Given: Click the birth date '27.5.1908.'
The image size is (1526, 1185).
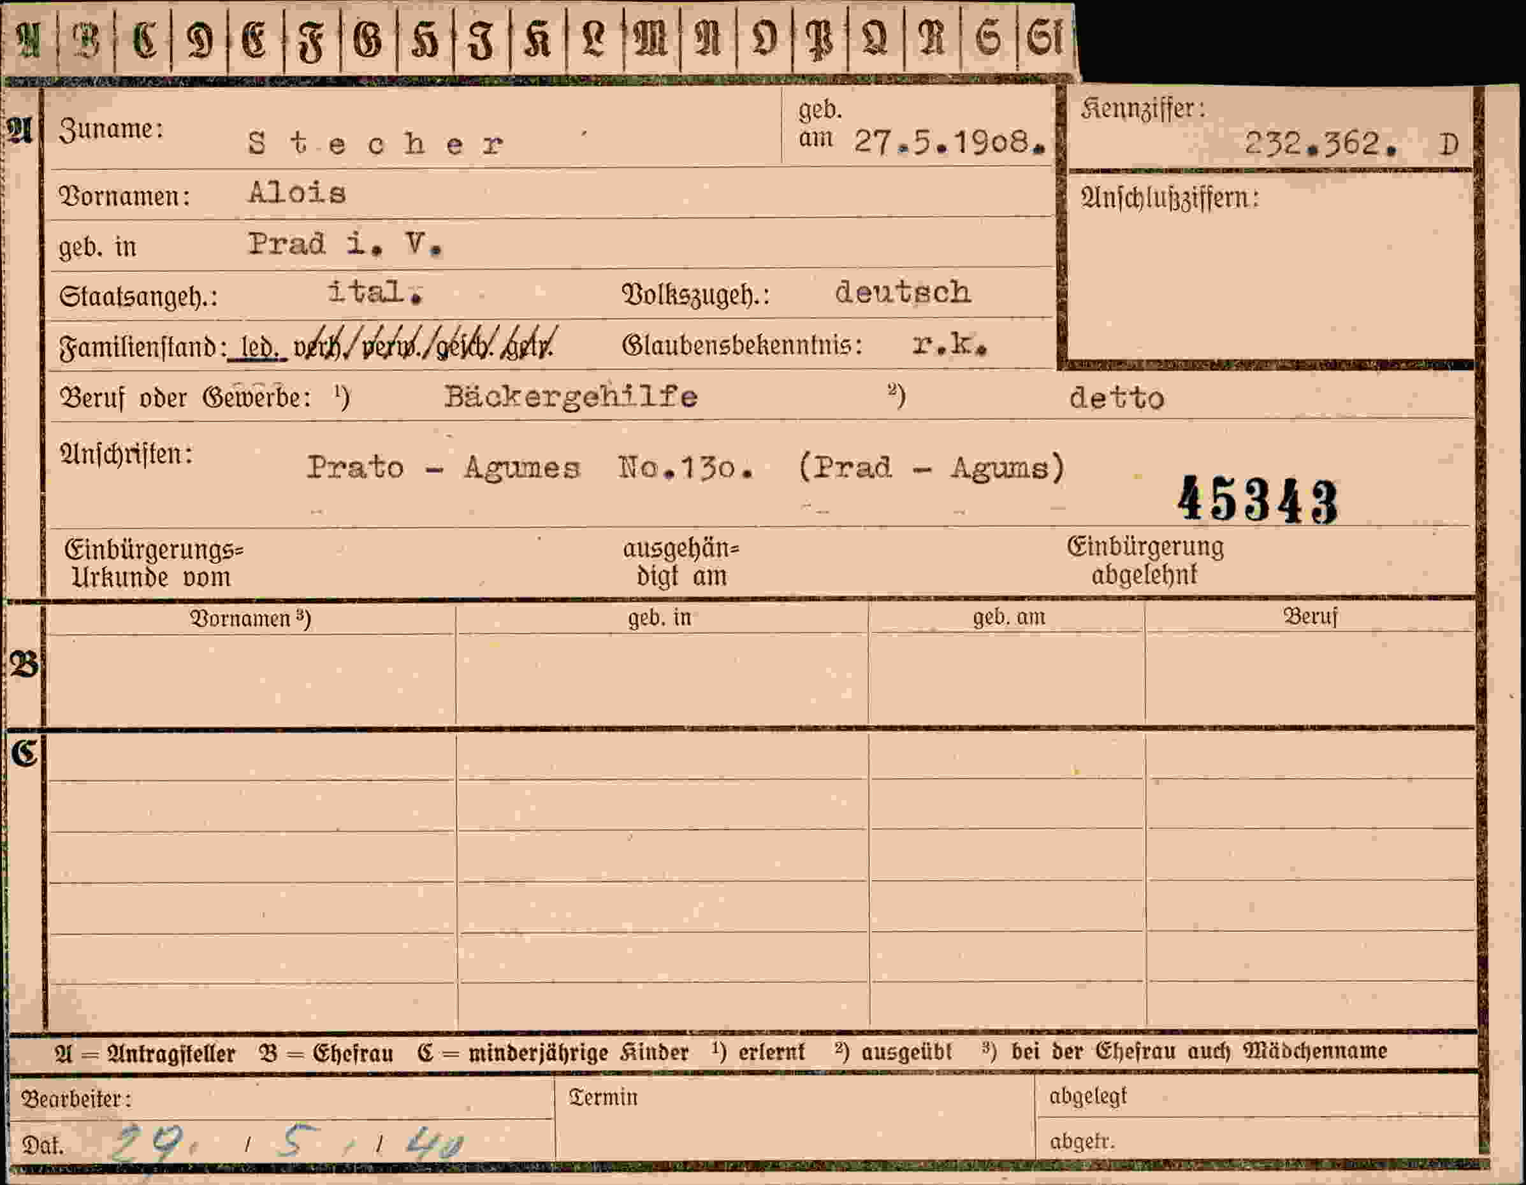Looking at the screenshot, I should click(x=950, y=143).
